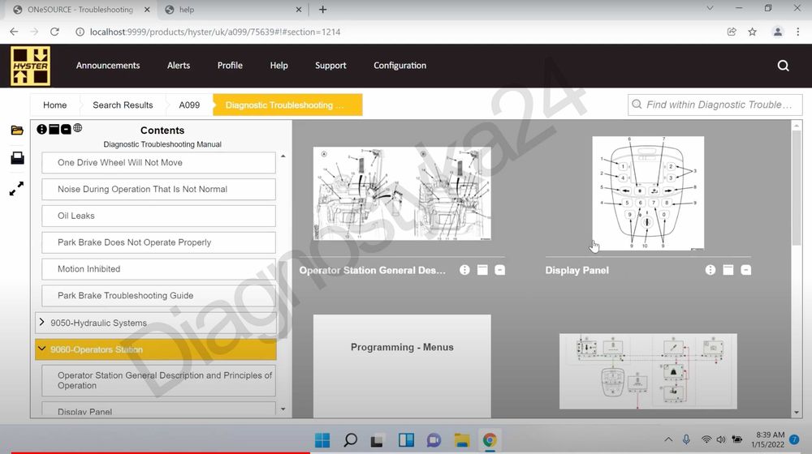The image size is (812, 454).
Task: Open Park Brake Does Not Operate Properly
Action: 158,242
